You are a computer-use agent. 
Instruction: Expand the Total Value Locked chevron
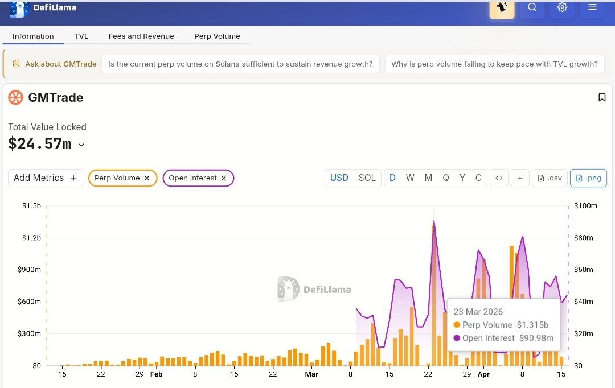click(x=81, y=145)
